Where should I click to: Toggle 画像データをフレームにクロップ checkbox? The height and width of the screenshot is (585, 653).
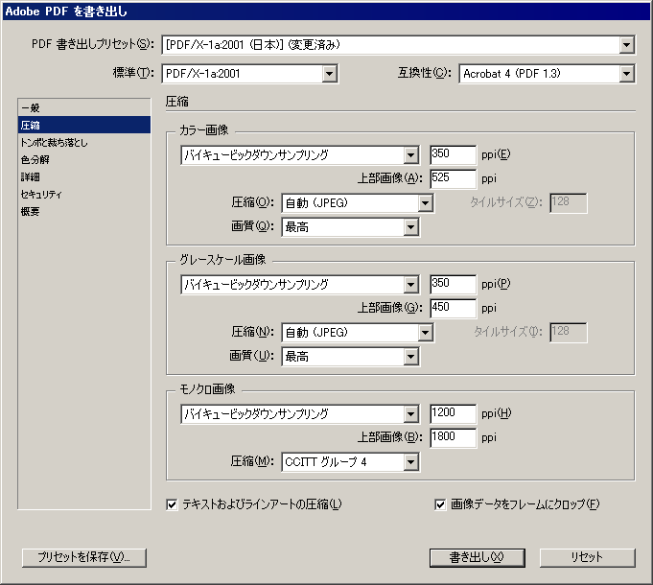[x=440, y=503]
